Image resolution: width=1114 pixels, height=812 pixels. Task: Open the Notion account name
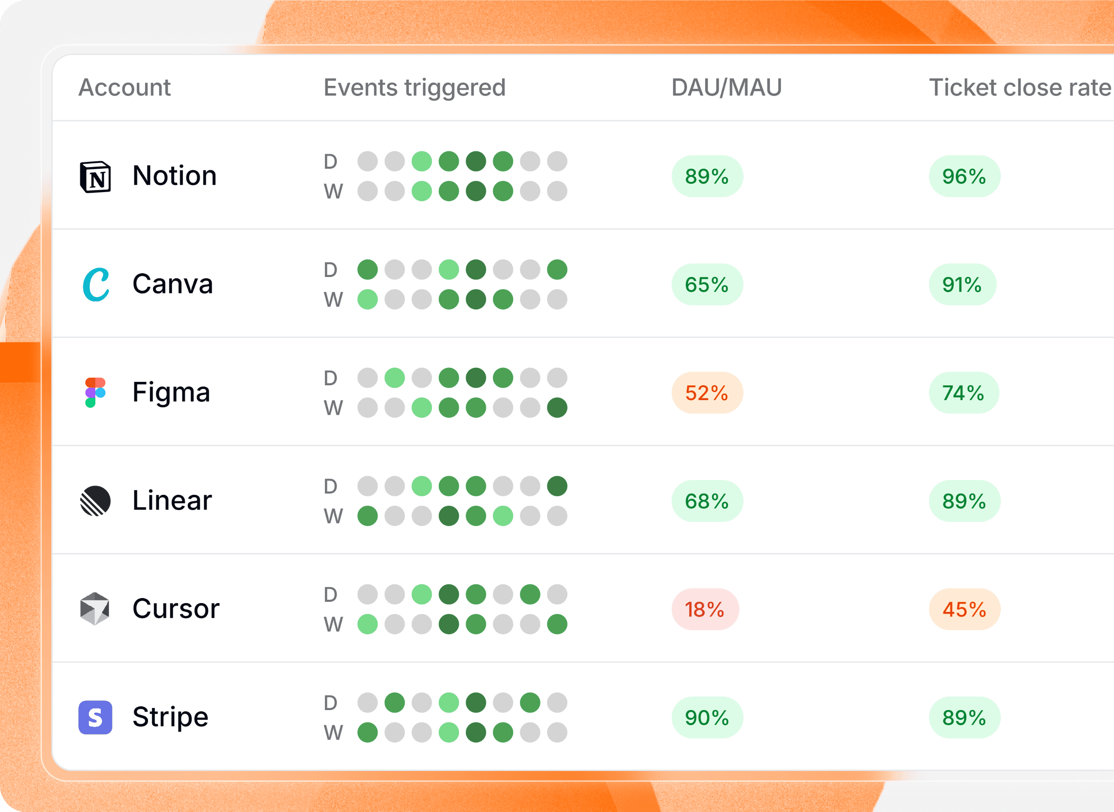pos(175,176)
